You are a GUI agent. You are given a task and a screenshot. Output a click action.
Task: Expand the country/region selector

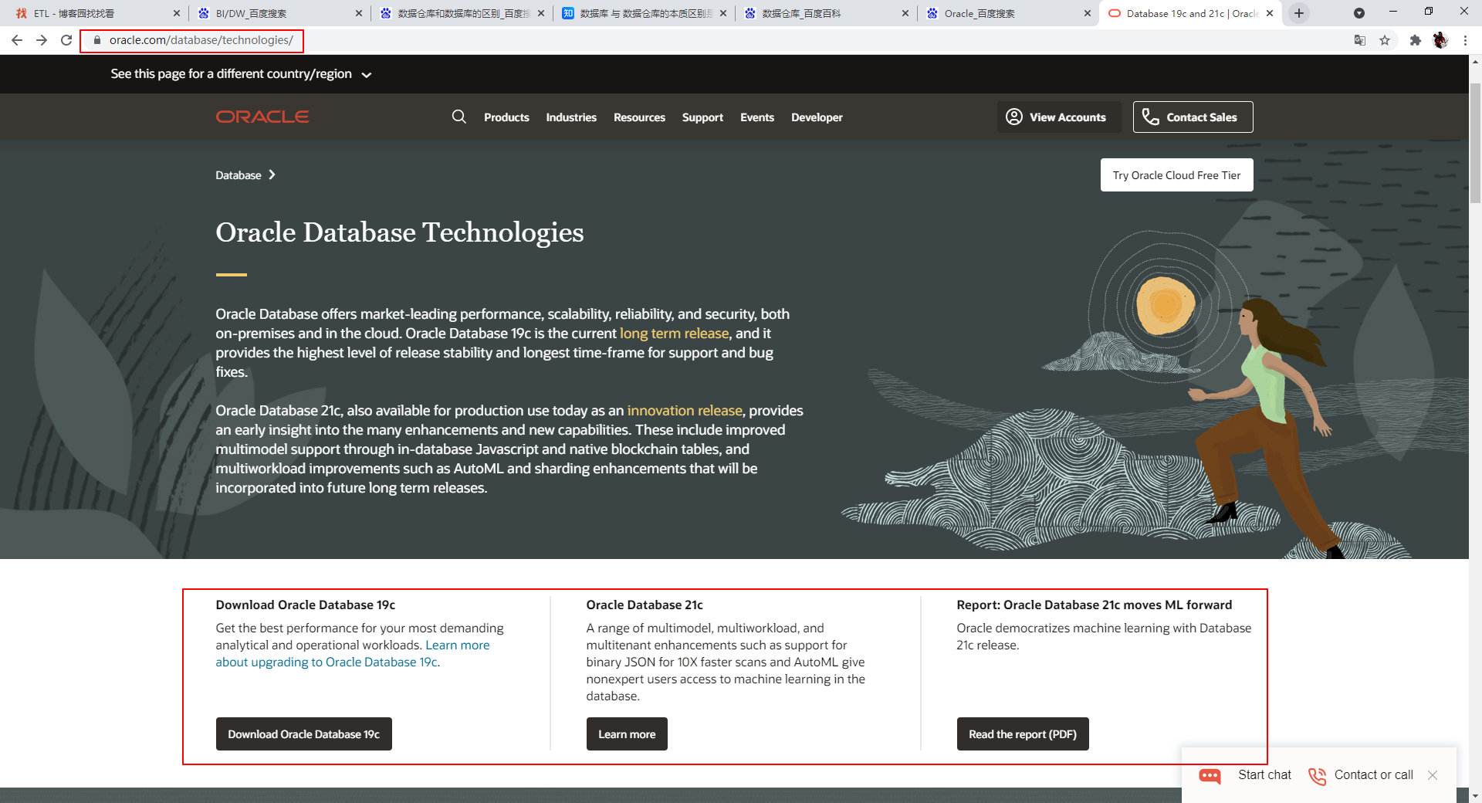click(x=241, y=74)
